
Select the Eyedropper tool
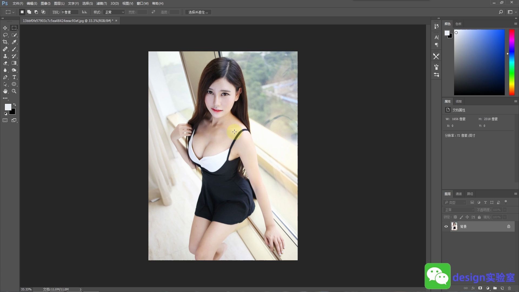[14, 42]
